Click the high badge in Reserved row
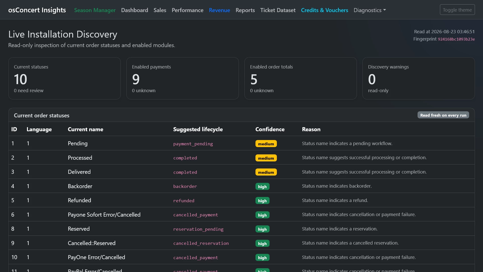 [x=262, y=229]
